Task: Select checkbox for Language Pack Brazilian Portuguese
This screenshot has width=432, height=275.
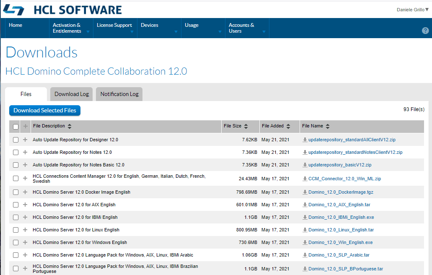Action: pos(16,269)
